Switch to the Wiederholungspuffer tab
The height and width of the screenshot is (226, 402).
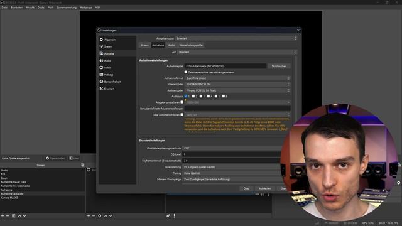tap(191, 45)
